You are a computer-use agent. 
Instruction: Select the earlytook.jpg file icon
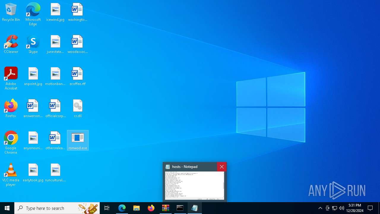(x=33, y=173)
